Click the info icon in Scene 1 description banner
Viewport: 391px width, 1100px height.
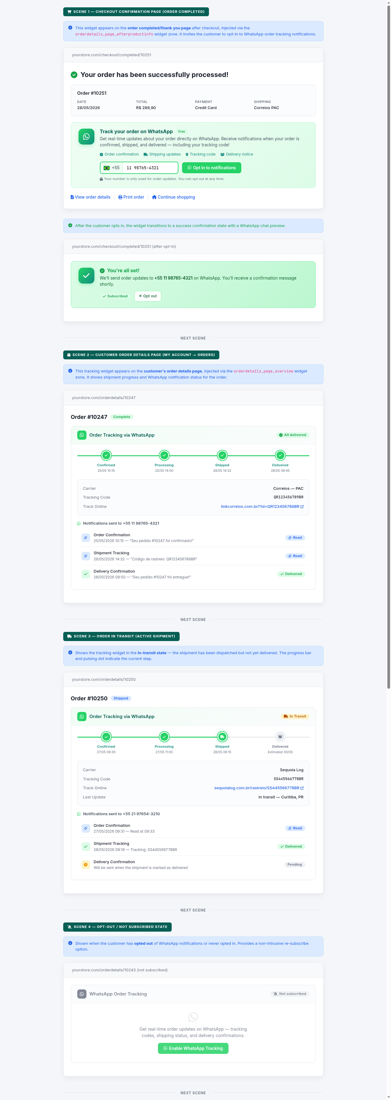[x=71, y=28]
